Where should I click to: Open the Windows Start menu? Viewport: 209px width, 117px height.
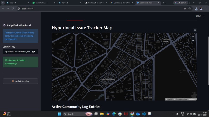(59, 114)
